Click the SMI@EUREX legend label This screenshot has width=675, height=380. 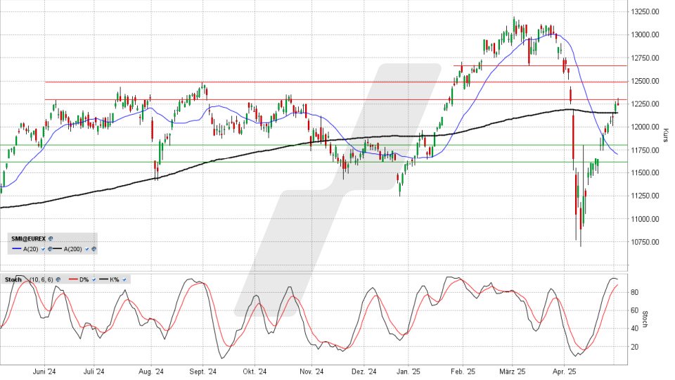pos(28,239)
